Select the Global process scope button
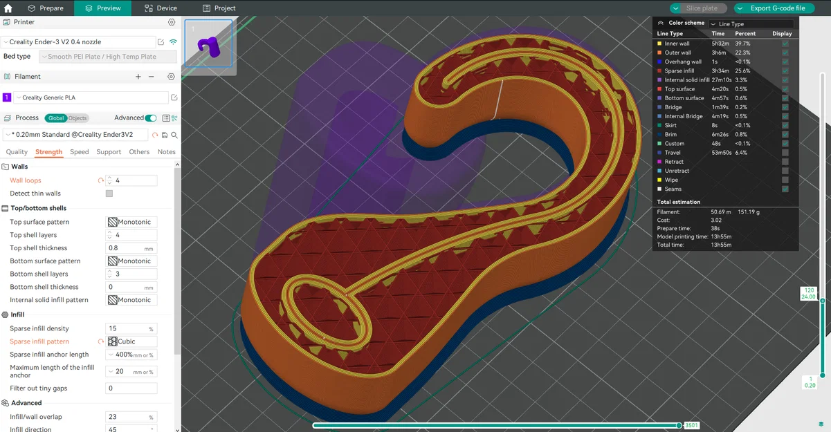Viewport: 831px width, 432px height. pos(56,118)
